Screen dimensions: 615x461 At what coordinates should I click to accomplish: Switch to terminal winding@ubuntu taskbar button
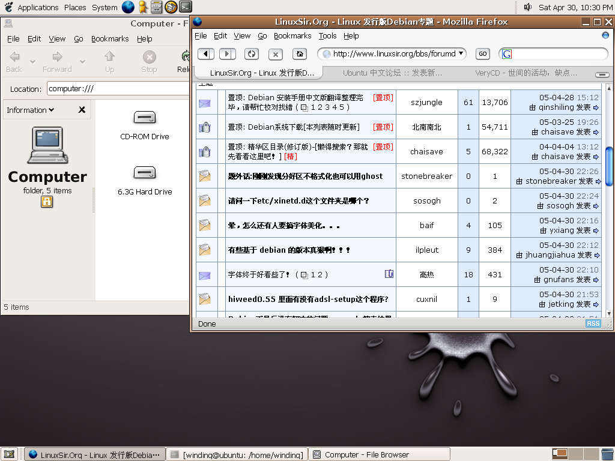[x=237, y=455]
